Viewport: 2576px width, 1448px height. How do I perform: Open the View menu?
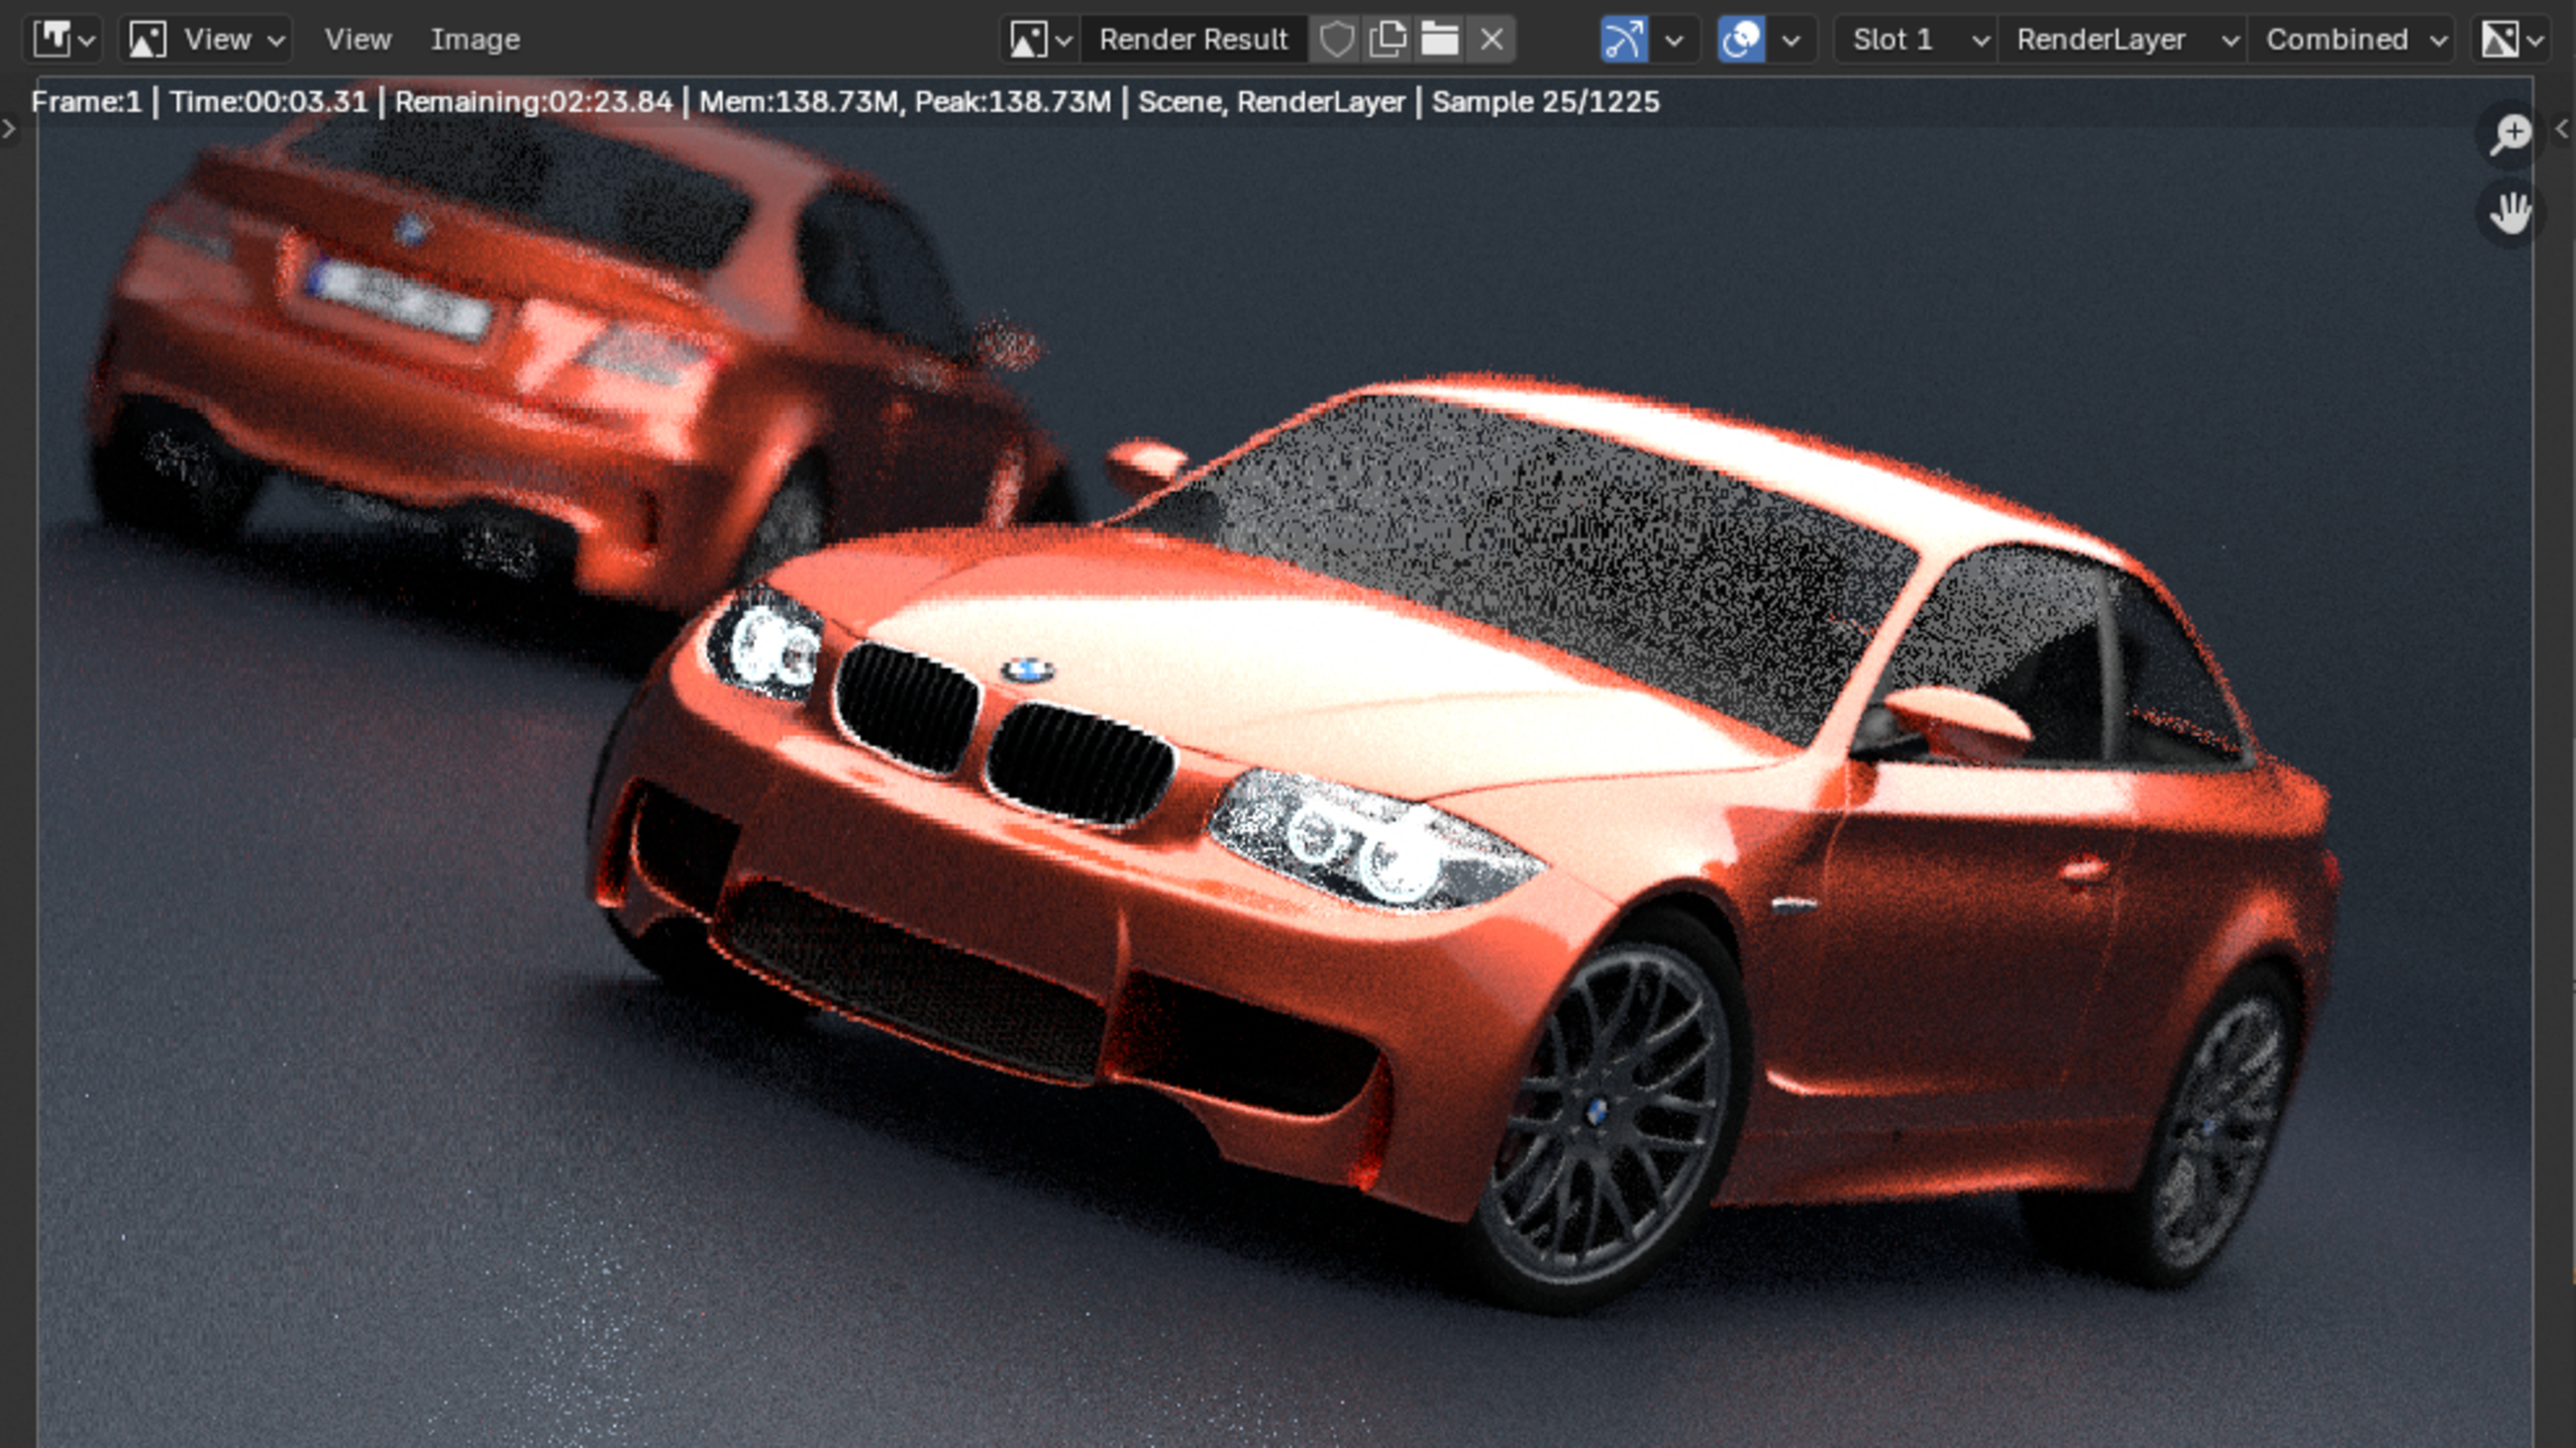point(357,40)
